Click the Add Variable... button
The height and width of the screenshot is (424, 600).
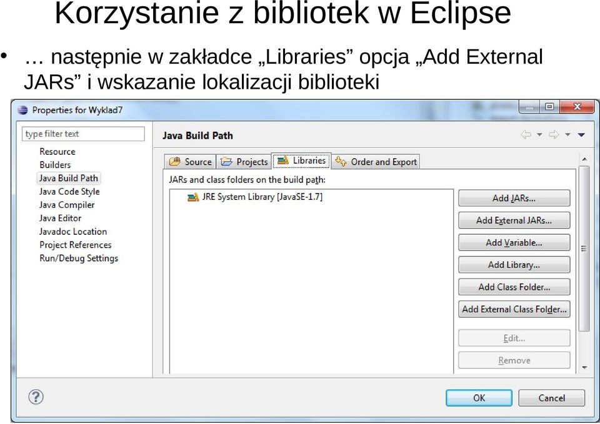point(514,242)
